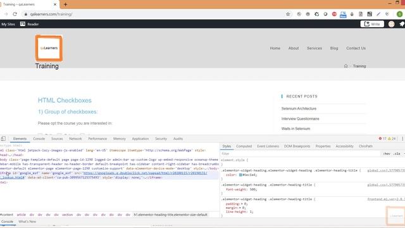Open the Home navigation link
The image size is (405, 228).
(275, 48)
